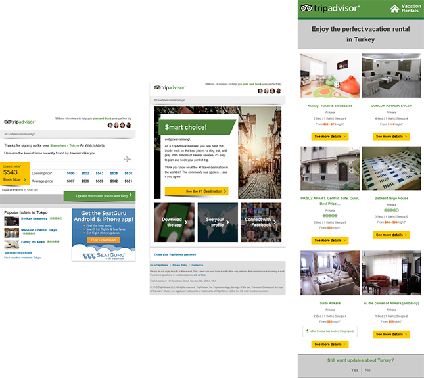Open See more details under Suite Ankara
Screen dimensions: 424x378
tap(330, 344)
